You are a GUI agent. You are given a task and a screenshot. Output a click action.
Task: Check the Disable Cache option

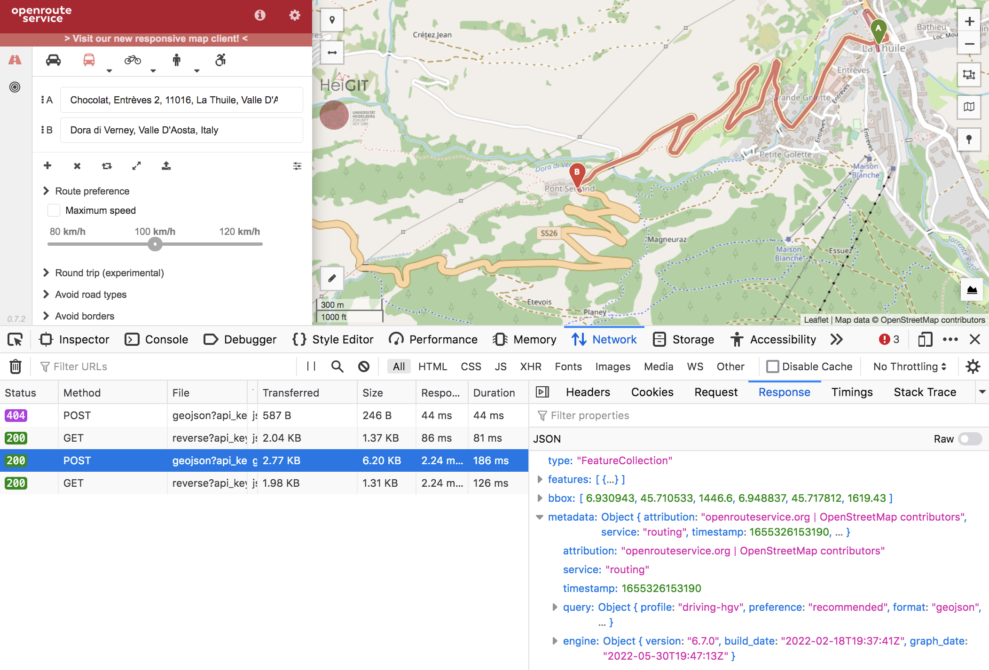[772, 366]
